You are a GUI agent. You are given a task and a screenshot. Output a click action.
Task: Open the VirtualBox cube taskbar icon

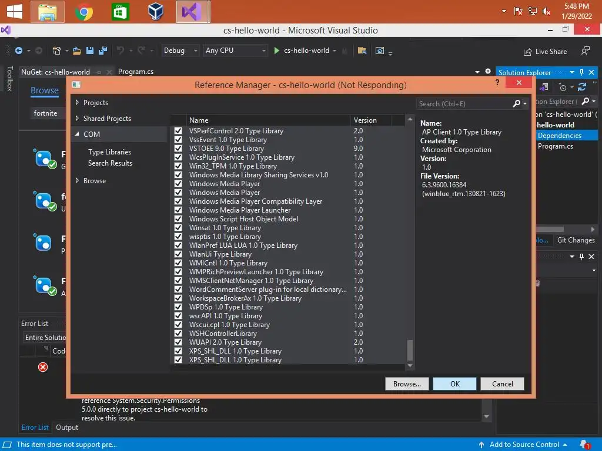click(x=156, y=12)
